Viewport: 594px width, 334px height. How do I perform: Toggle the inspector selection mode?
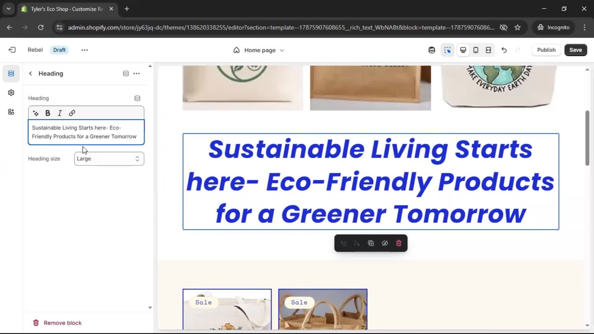coord(447,50)
